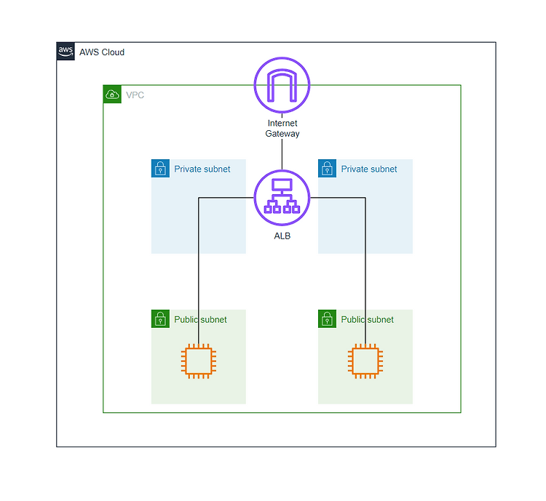Click the ALB label text
The height and width of the screenshot is (501, 546).
point(282,236)
